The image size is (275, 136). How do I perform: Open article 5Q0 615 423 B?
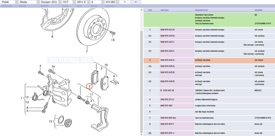pyautogui.click(x=167, y=30)
